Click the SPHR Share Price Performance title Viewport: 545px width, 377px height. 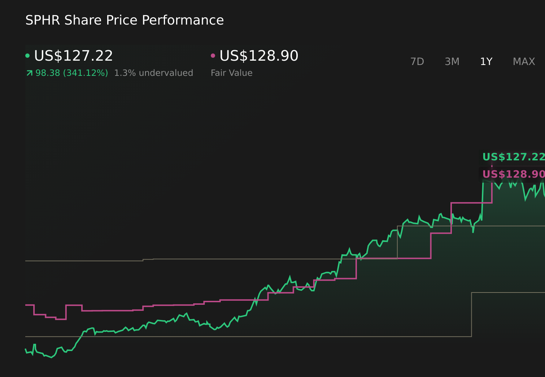124,20
